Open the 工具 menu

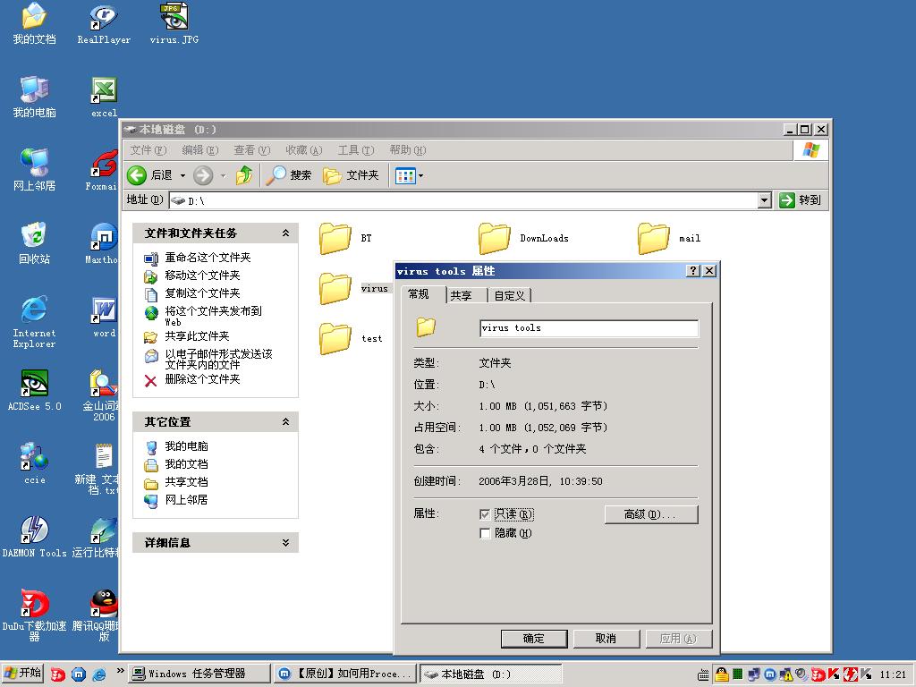coord(356,150)
